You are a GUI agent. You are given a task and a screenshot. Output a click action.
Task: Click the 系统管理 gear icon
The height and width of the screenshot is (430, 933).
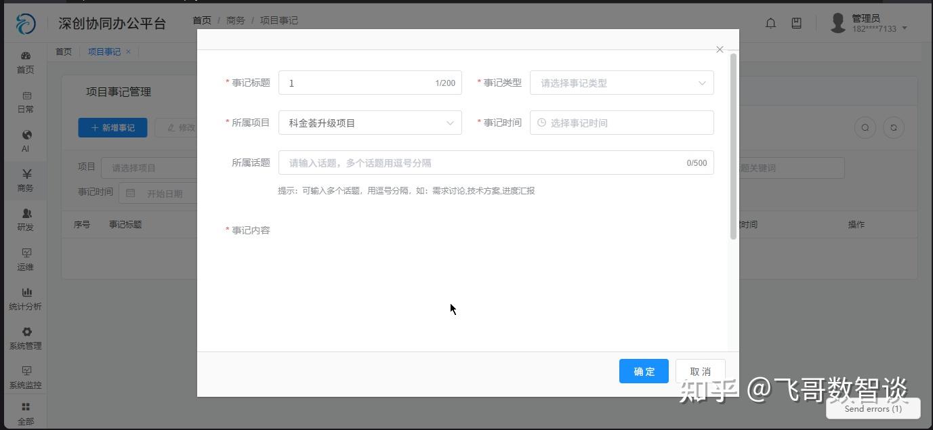coord(25,338)
